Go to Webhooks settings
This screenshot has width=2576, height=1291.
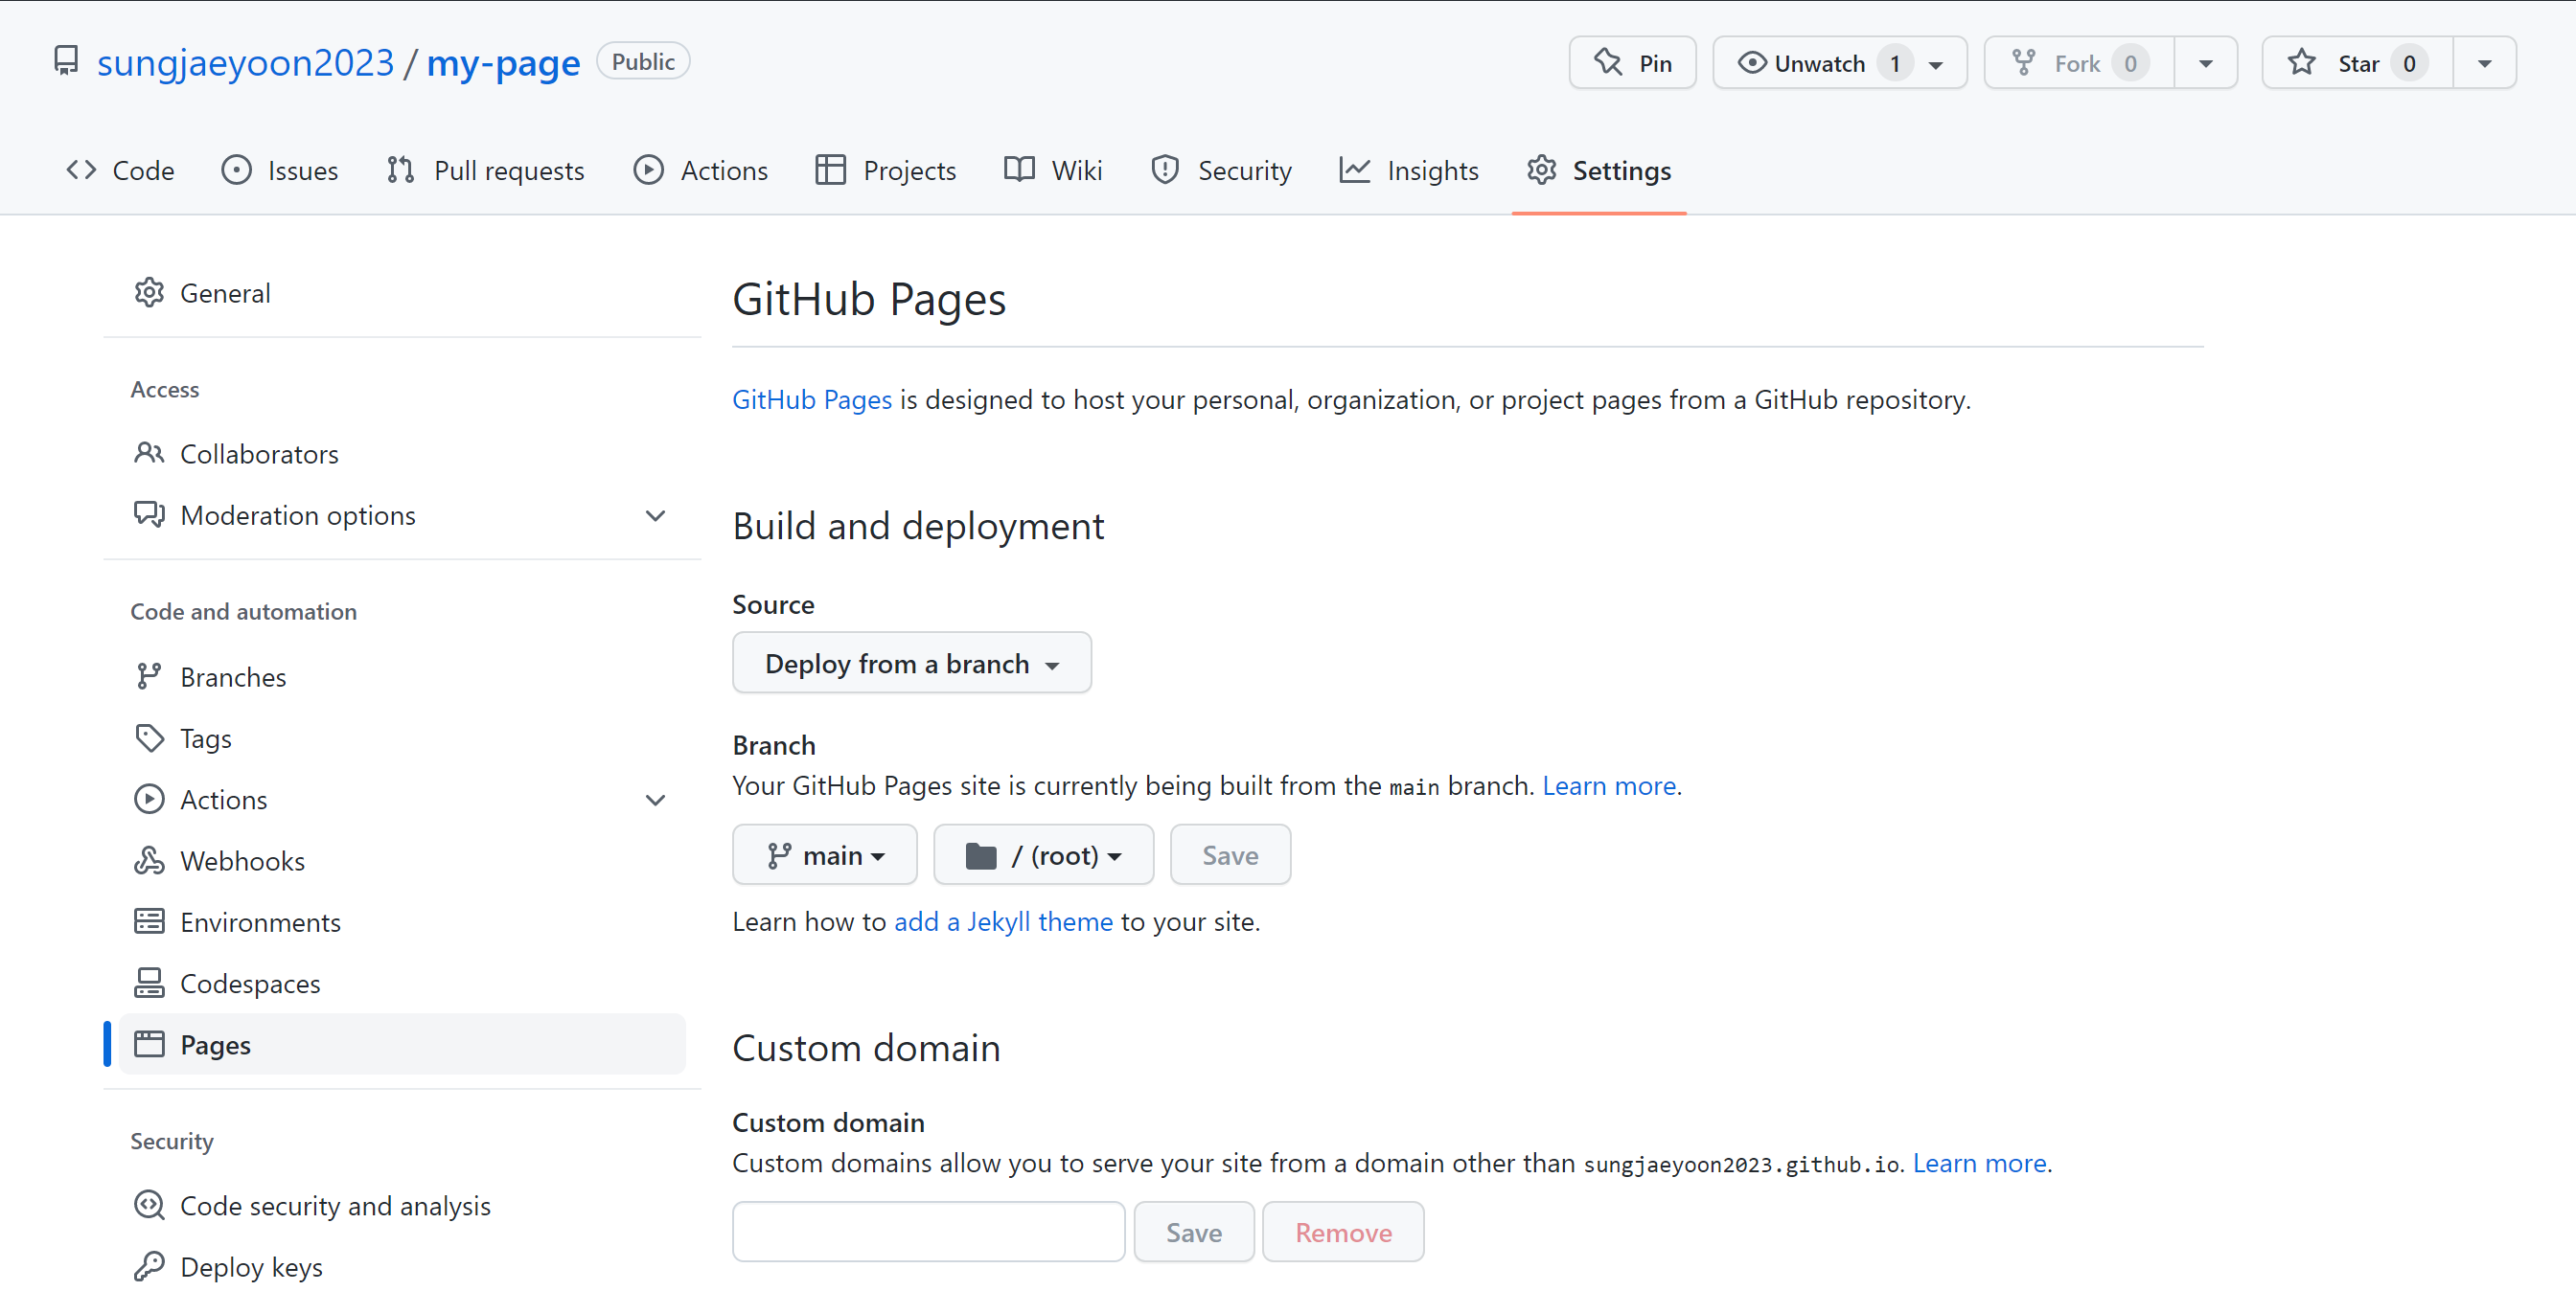point(402,860)
